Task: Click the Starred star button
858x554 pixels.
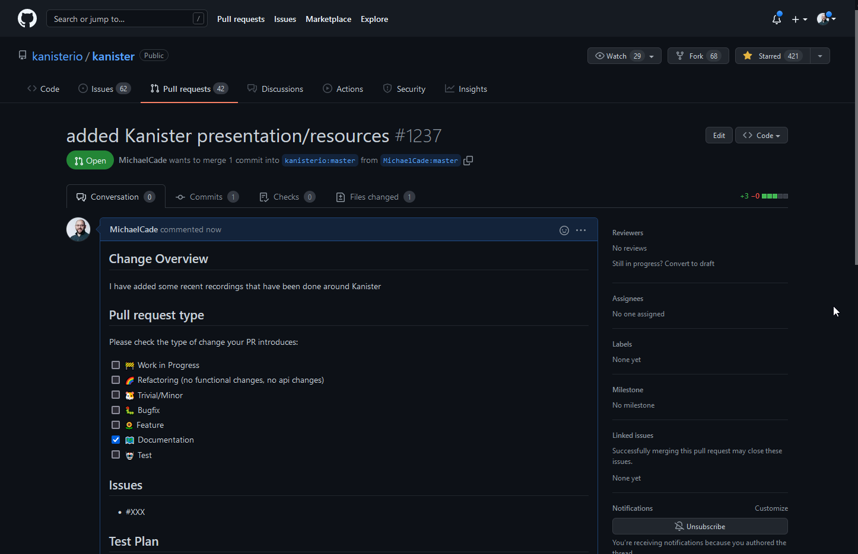Action: click(772, 56)
